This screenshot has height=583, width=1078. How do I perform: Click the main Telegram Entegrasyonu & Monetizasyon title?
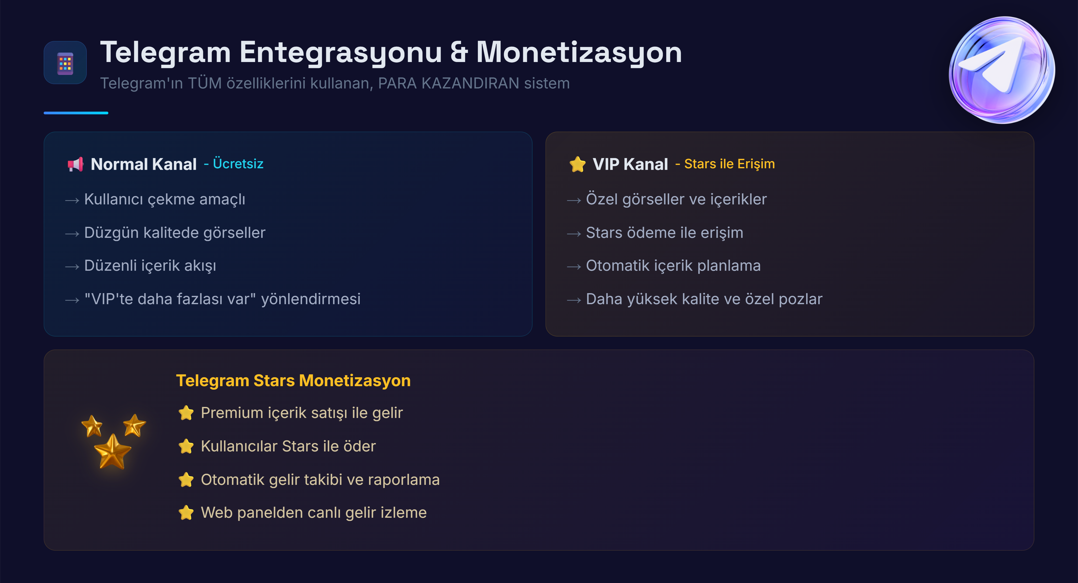391,52
